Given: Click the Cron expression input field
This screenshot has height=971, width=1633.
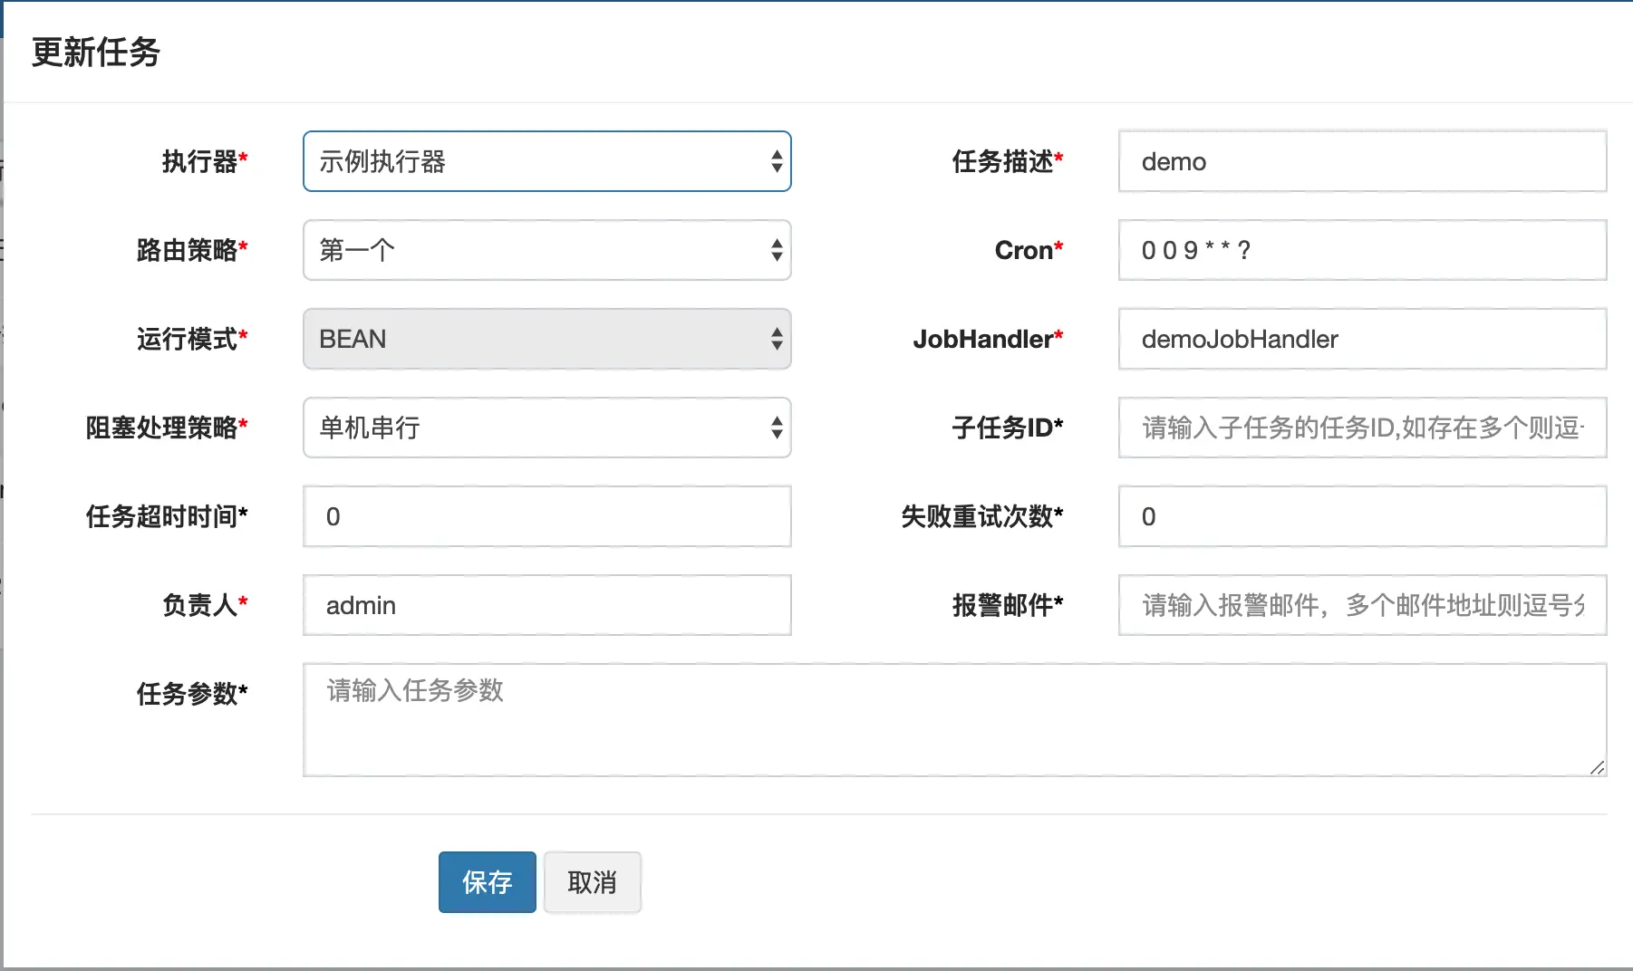Looking at the screenshot, I should [1362, 250].
